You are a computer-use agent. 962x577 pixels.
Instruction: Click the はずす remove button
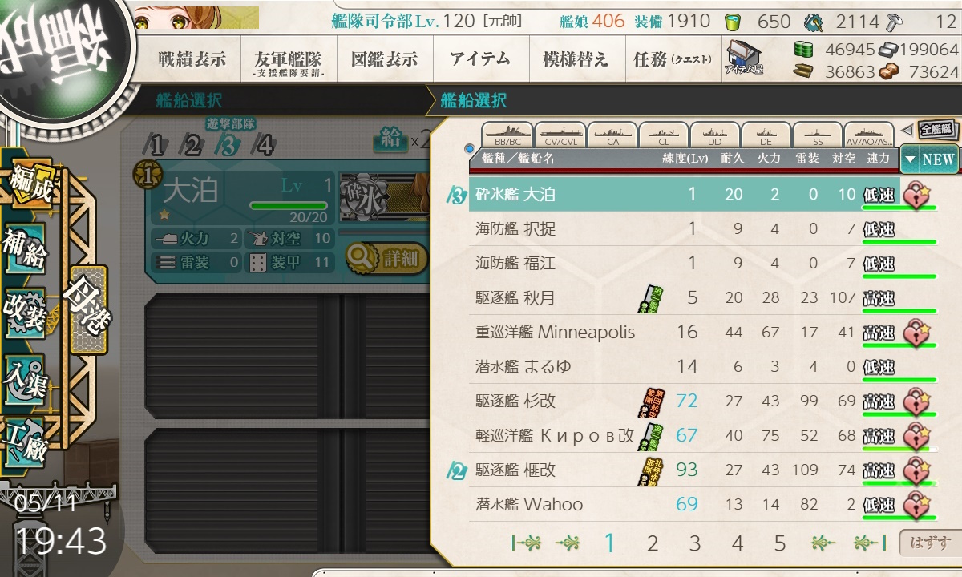pos(927,543)
